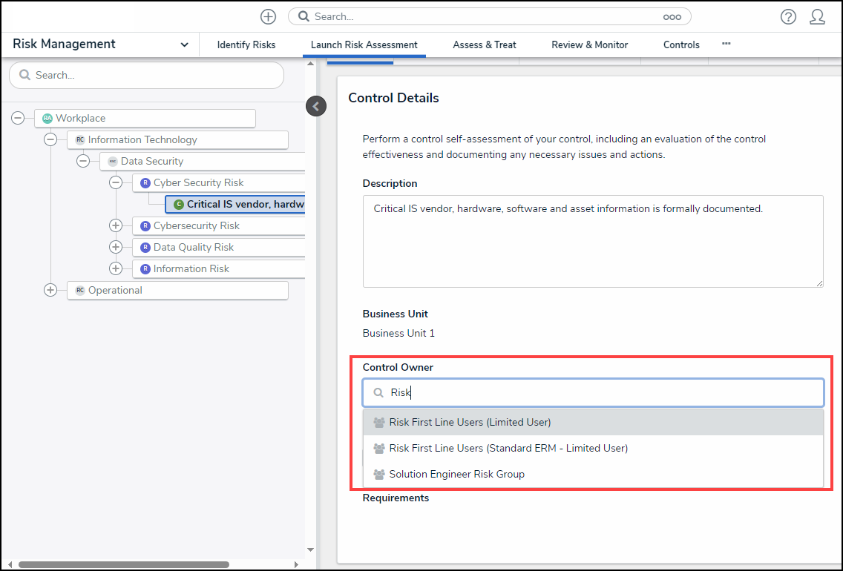Expand the Data Quality Risk node

tap(116, 247)
